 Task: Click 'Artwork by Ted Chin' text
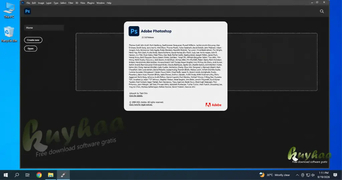[x=138, y=93]
